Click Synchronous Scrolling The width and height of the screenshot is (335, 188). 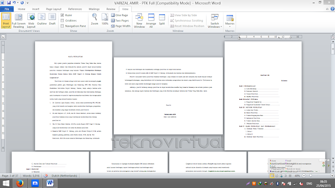coord(186,20)
